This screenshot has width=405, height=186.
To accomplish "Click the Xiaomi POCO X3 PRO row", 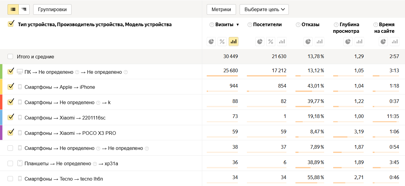I will [x=70, y=133].
